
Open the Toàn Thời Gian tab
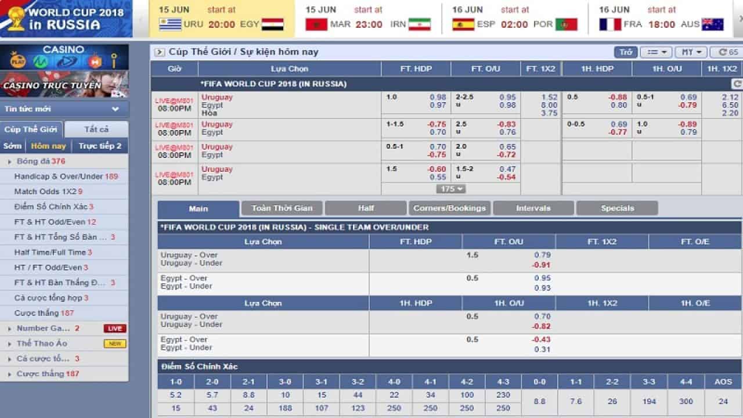(282, 208)
